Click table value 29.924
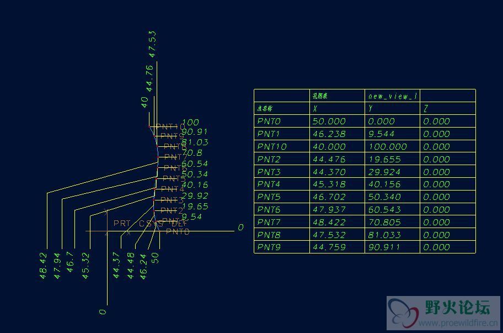The height and width of the screenshot is (333, 503). (x=384, y=172)
